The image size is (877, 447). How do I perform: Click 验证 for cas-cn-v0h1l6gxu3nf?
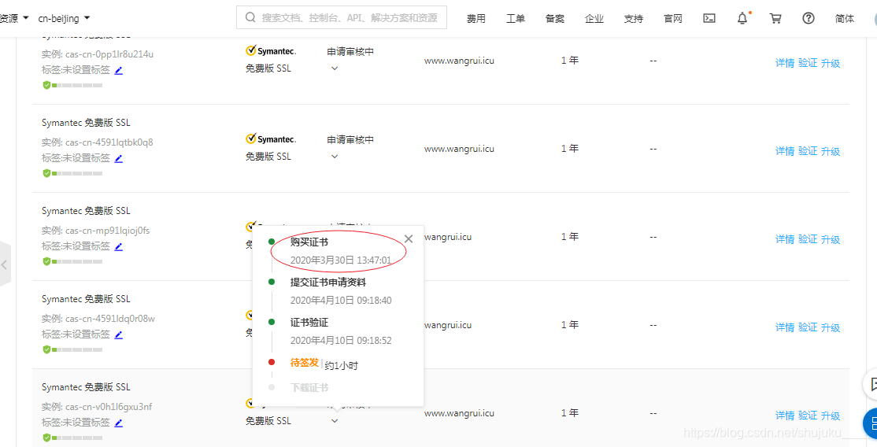pyautogui.click(x=808, y=416)
